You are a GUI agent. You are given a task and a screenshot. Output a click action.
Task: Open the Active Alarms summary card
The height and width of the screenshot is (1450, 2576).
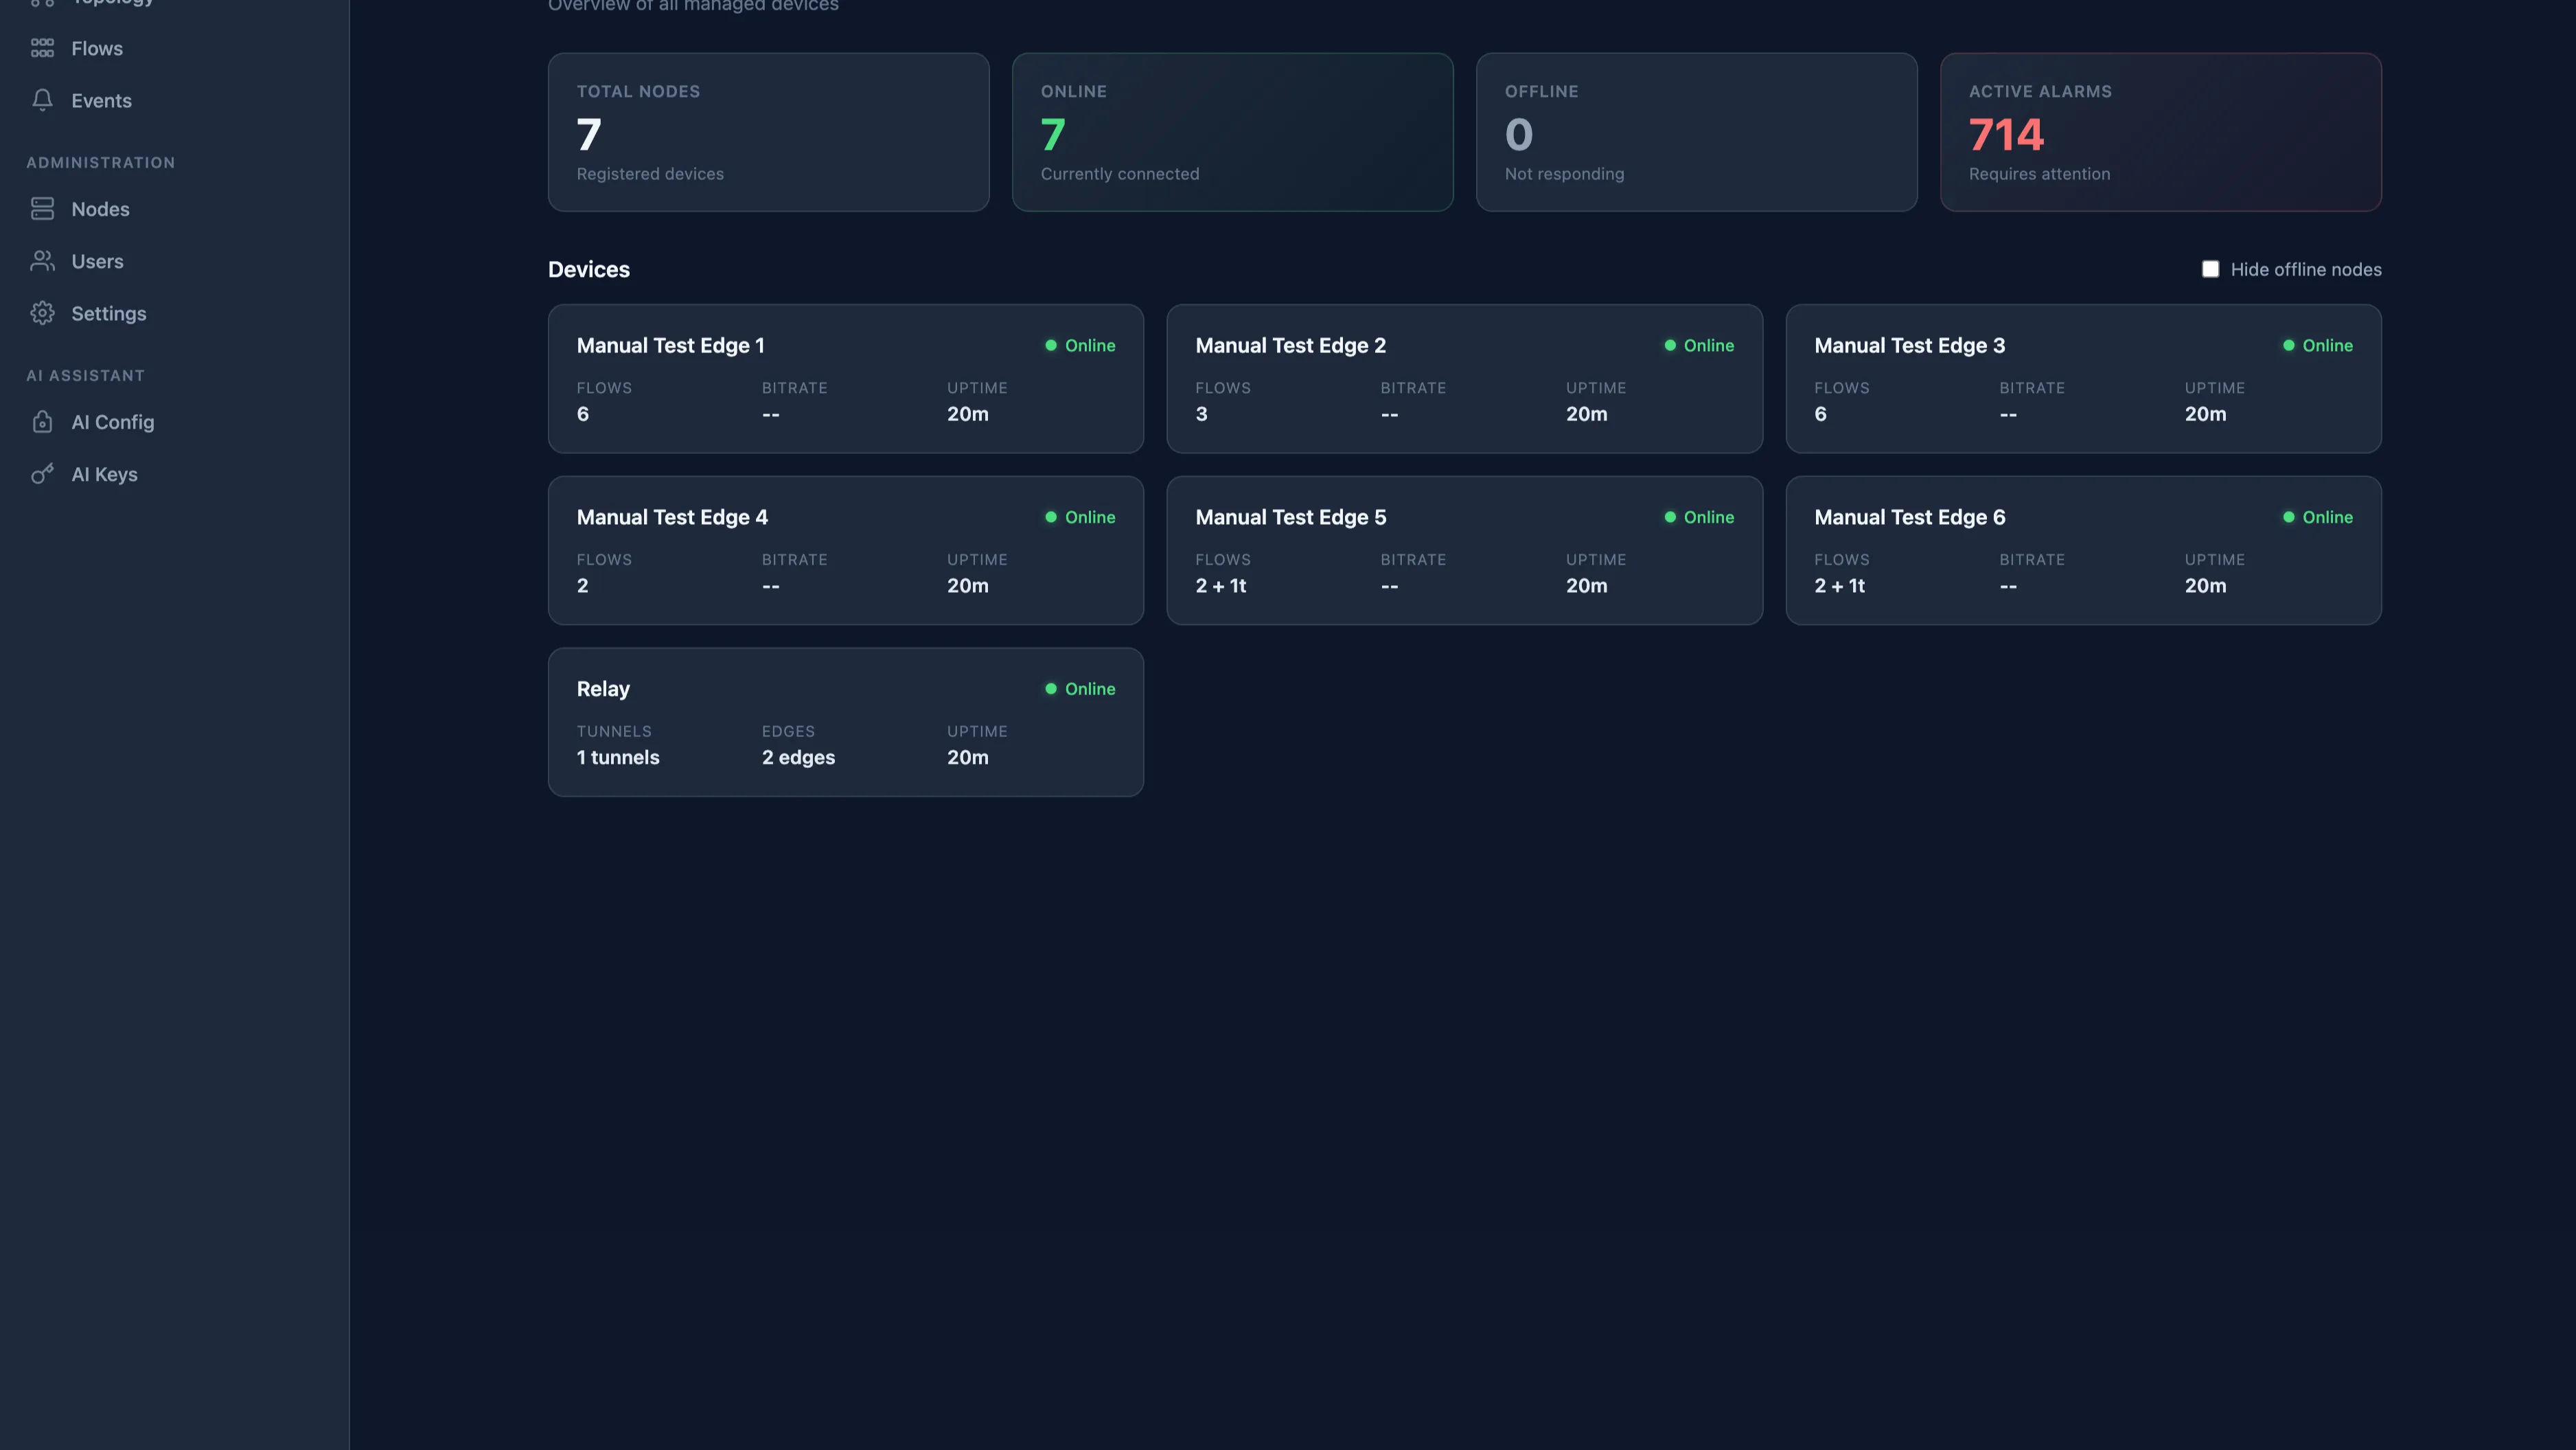click(x=2160, y=132)
